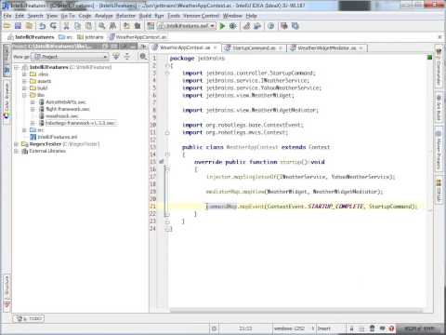Click the windows-1252 encoding status entry

pos(289,328)
